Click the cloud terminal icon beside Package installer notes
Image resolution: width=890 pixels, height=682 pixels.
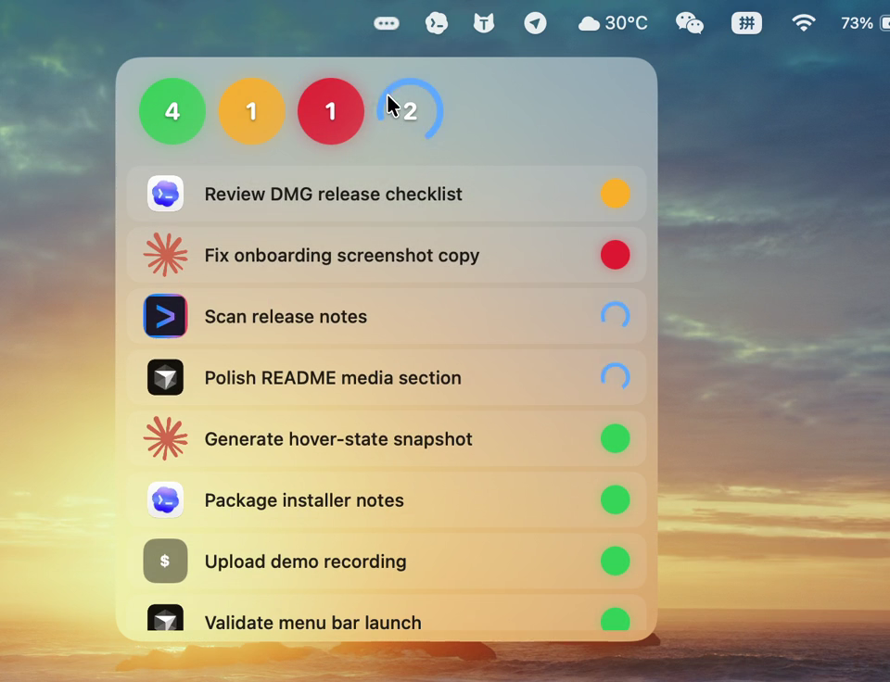pos(165,499)
